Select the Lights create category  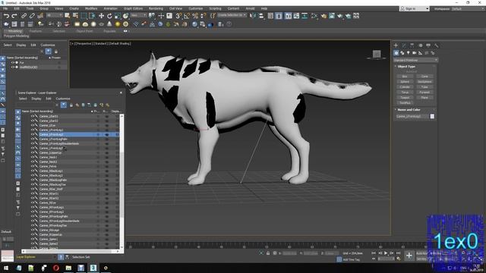pos(409,53)
